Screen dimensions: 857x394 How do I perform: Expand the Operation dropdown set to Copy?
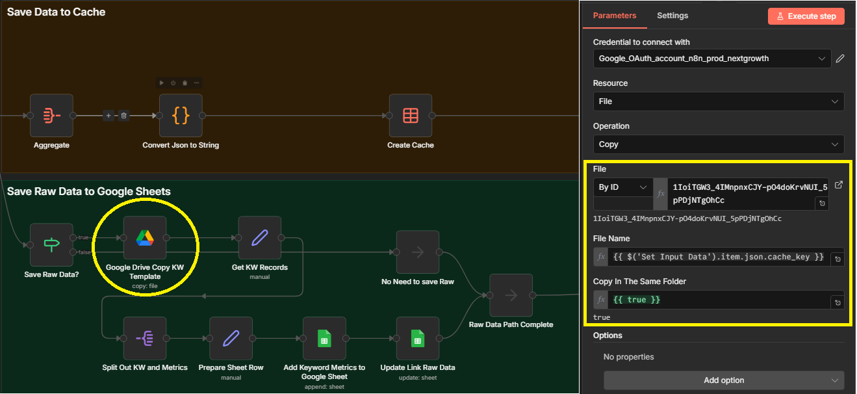(x=718, y=144)
